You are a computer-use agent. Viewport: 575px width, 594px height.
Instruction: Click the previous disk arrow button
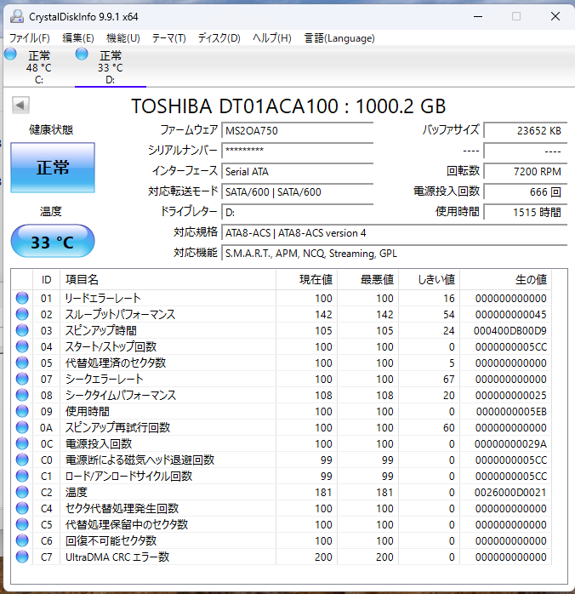(20, 105)
